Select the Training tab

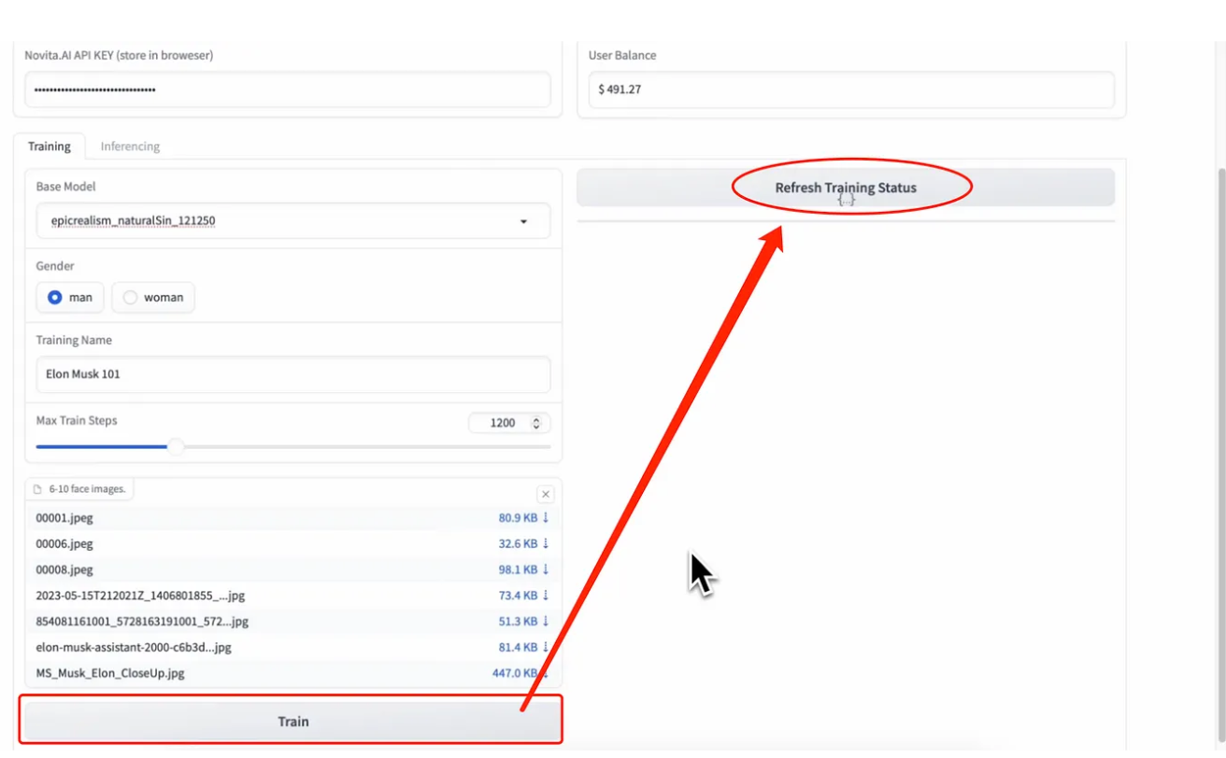click(49, 147)
